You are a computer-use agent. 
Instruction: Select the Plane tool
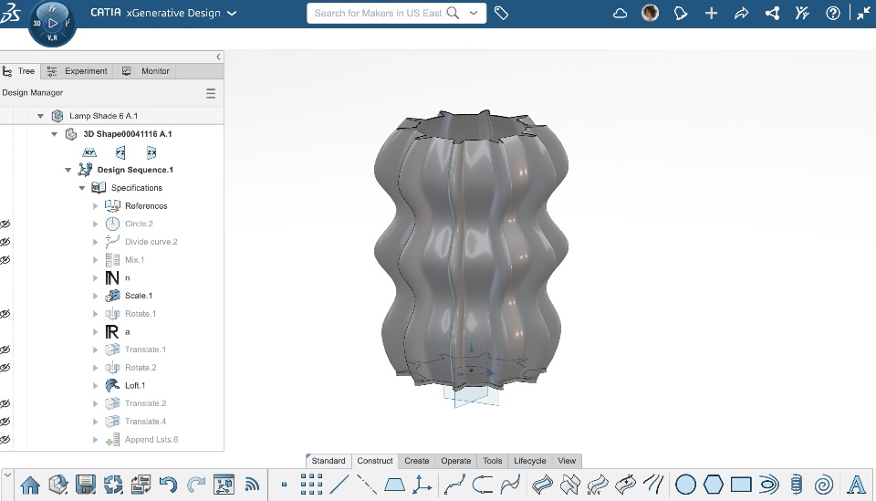click(394, 485)
